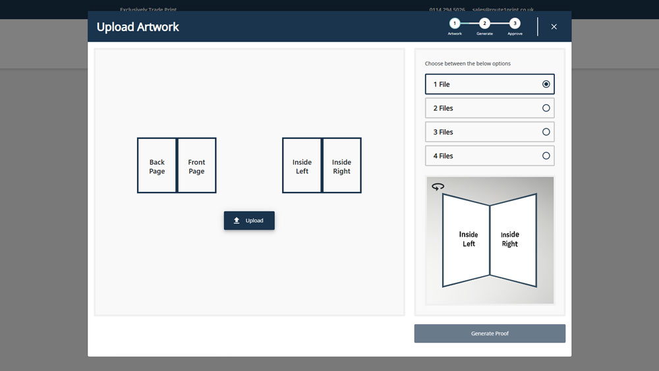Click the Upload button
Viewport: 659px width, 371px height.
[249, 221]
